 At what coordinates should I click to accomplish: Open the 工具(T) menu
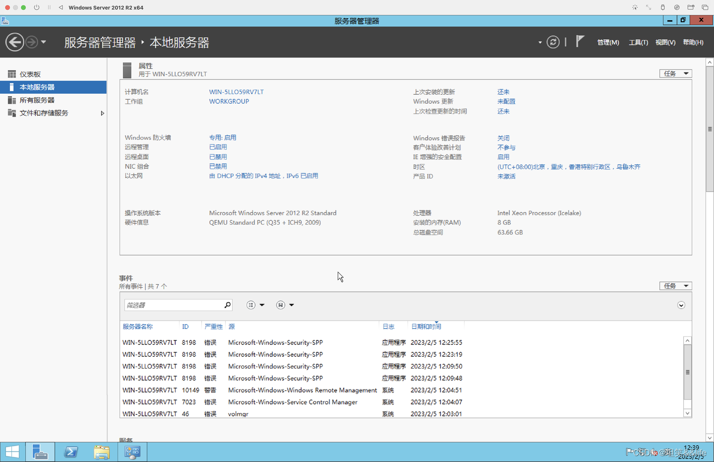click(638, 43)
